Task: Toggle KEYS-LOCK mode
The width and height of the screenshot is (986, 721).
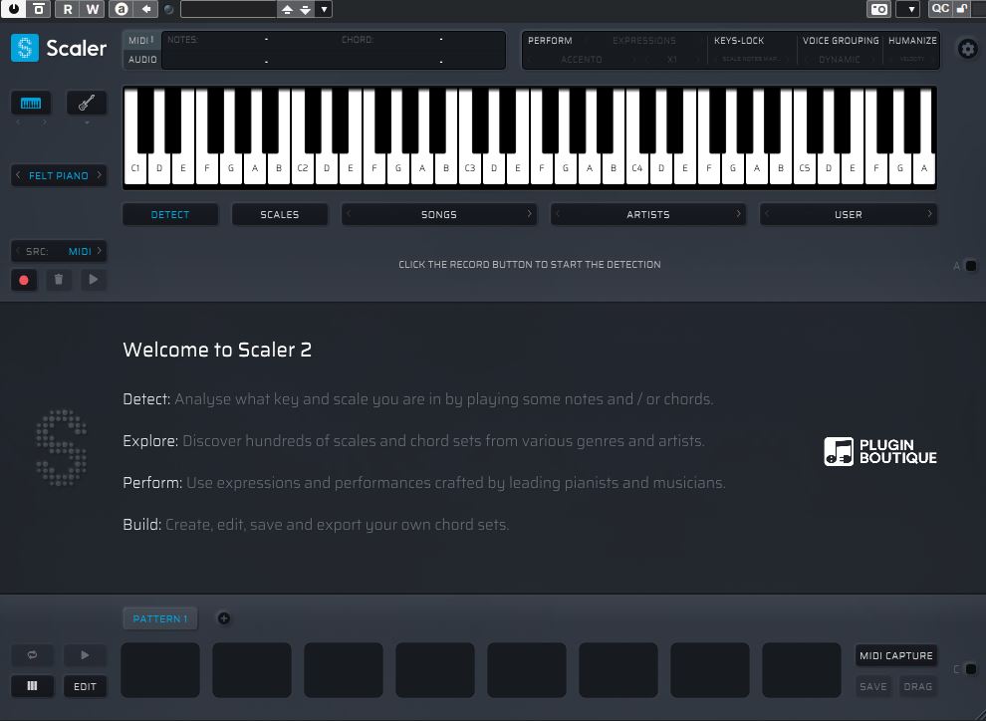Action: pyautogui.click(x=738, y=40)
